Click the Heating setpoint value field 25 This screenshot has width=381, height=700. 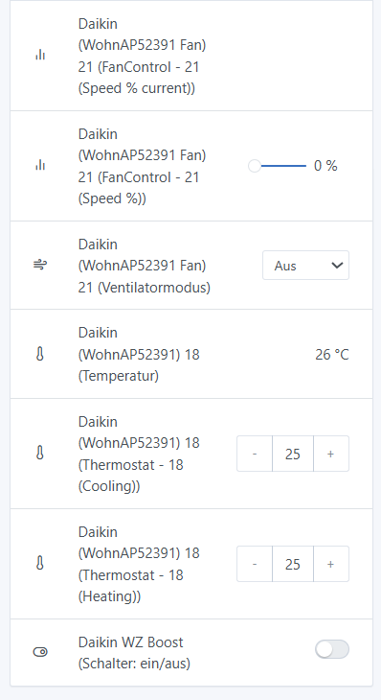(293, 564)
